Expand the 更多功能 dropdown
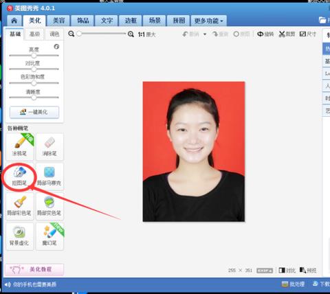The height and width of the screenshot is (294, 330). pos(209,21)
